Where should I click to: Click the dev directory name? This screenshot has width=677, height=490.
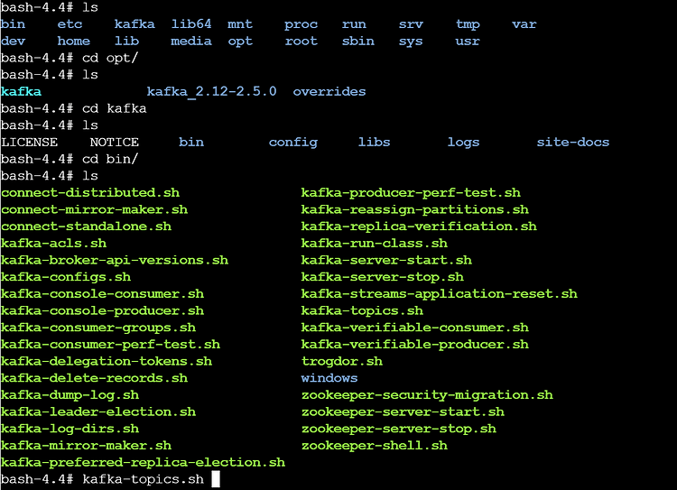coord(13,41)
